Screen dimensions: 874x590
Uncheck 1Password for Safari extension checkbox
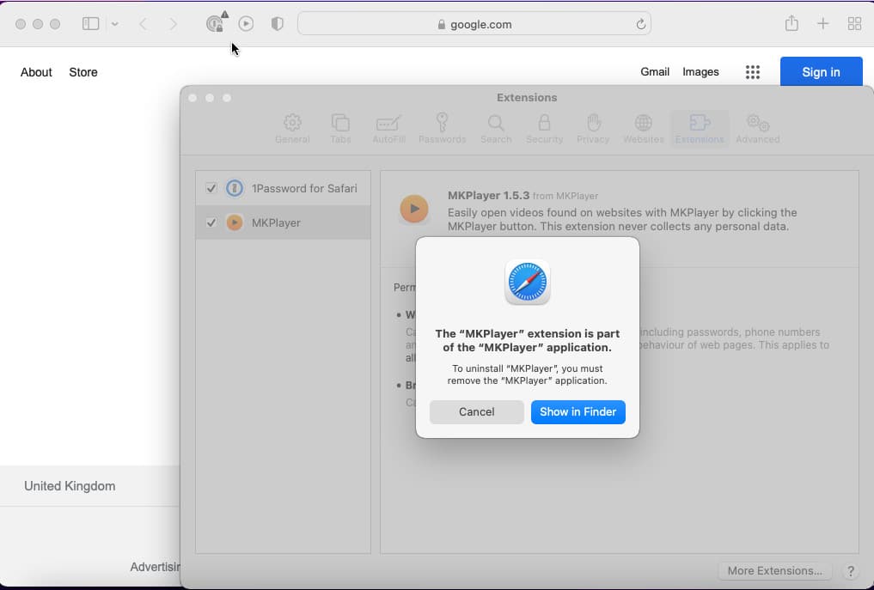[x=211, y=188]
